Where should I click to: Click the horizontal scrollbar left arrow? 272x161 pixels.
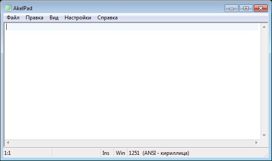click(8, 142)
